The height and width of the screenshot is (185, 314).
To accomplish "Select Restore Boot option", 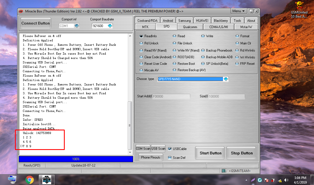I will (x=174, y=64).
